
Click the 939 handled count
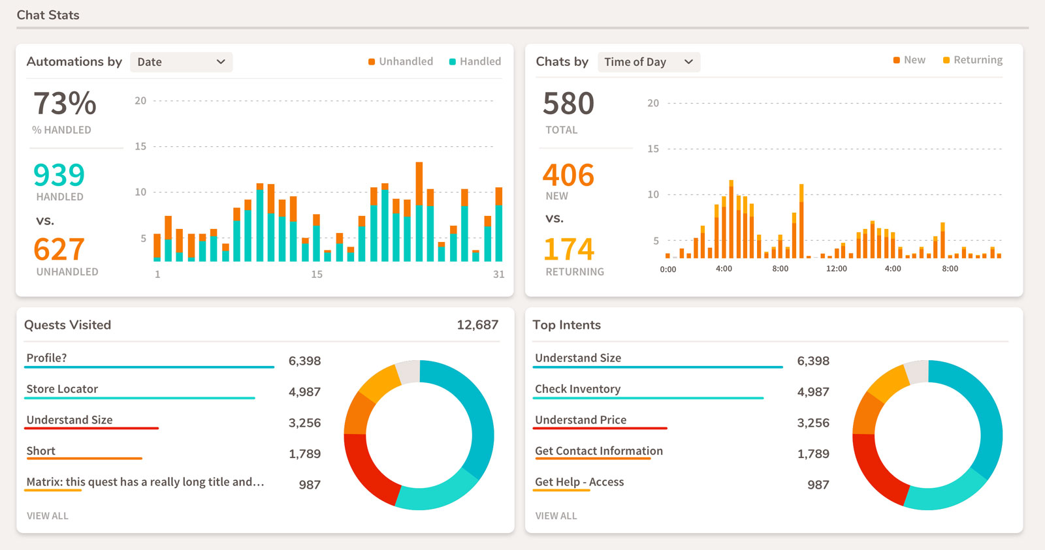click(59, 175)
